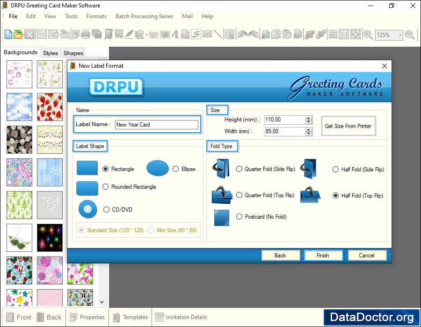This screenshot has height=327, width=421.
Task: Open the Formats menu
Action: [96, 16]
